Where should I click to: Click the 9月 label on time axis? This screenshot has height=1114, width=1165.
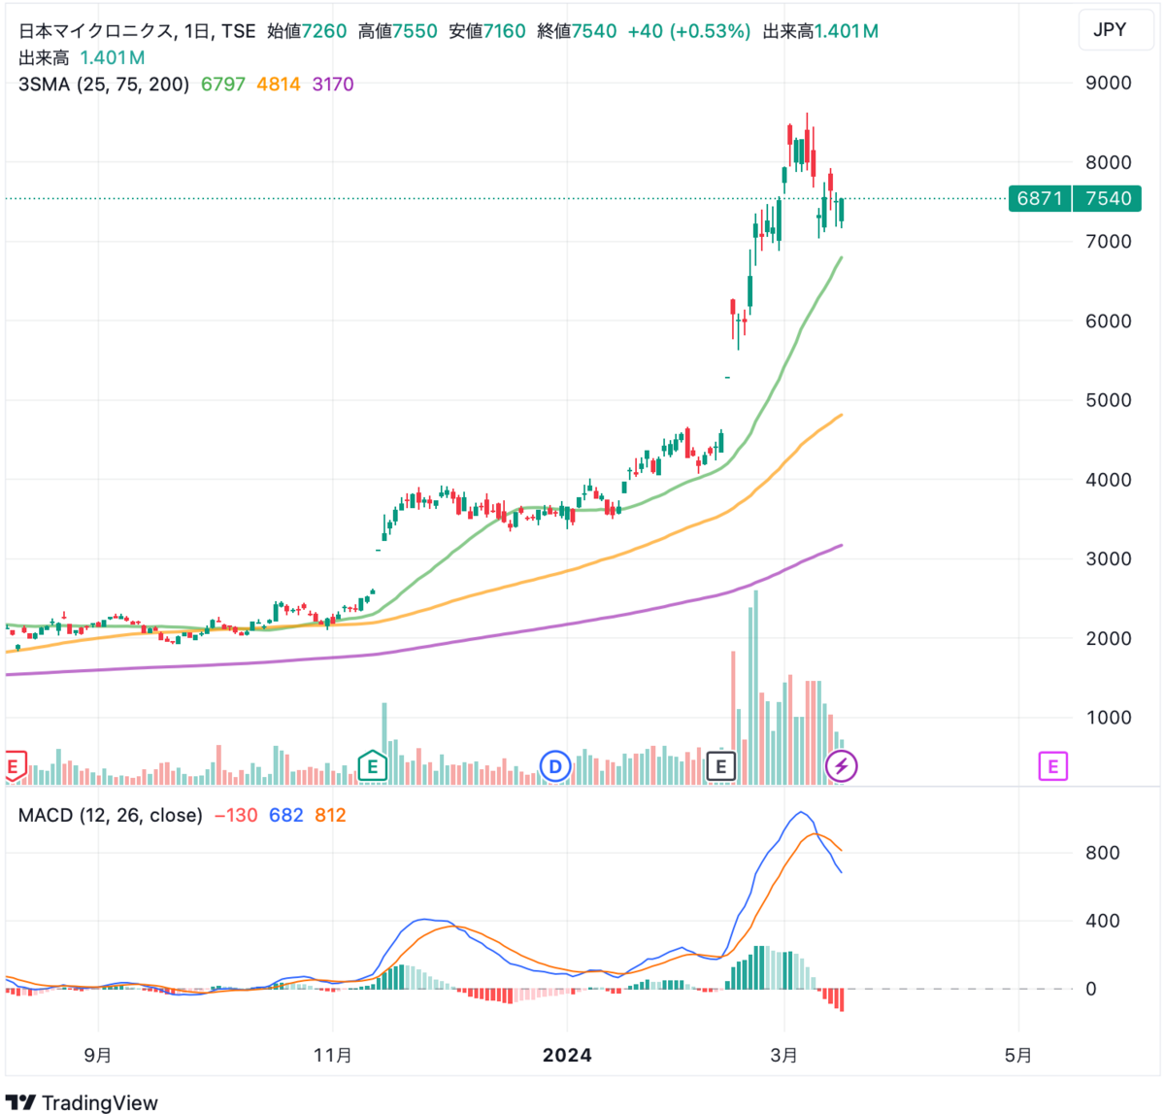(98, 1056)
